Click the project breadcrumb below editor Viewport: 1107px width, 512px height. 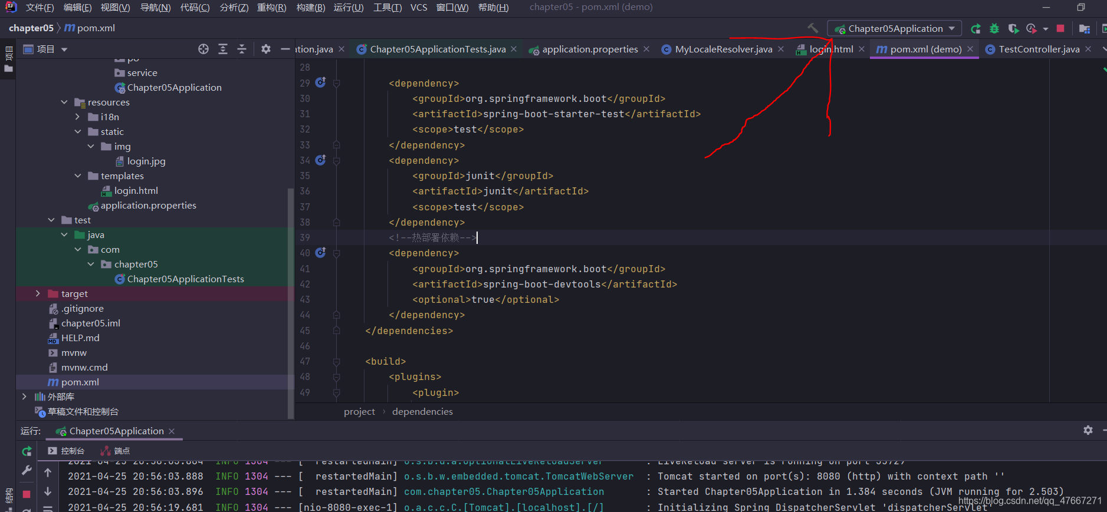pos(359,412)
